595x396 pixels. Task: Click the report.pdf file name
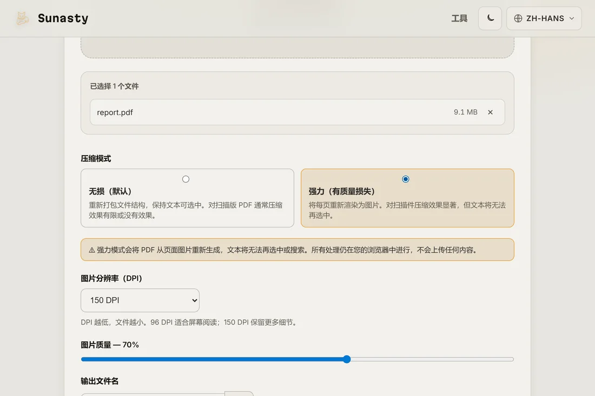click(x=115, y=112)
